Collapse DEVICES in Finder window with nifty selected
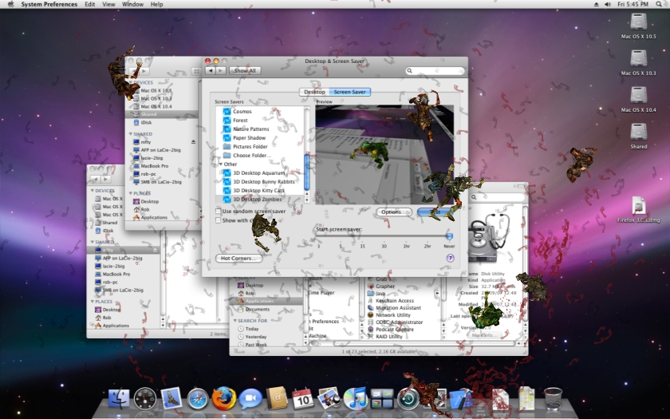670x419 pixels. [x=93, y=191]
